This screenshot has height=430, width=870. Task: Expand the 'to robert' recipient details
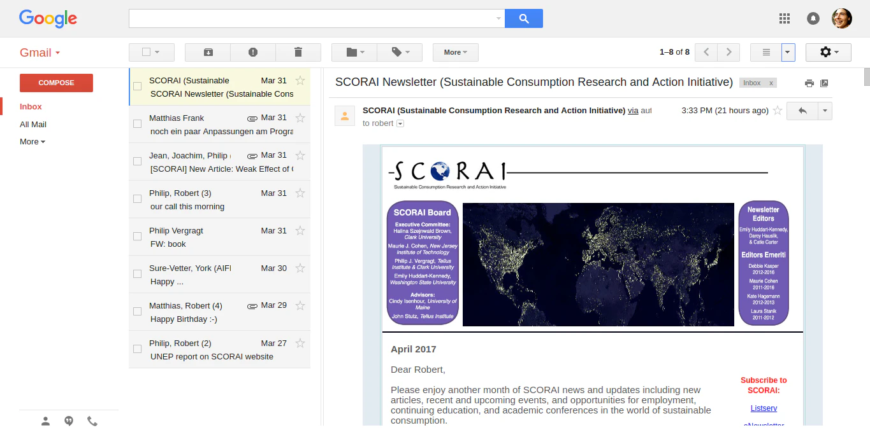click(399, 123)
